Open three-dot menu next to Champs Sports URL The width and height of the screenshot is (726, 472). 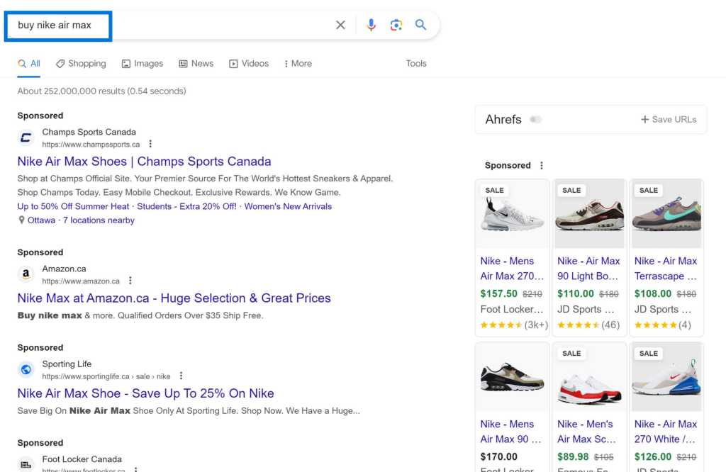[150, 143]
